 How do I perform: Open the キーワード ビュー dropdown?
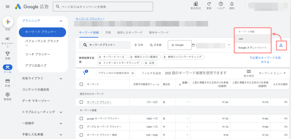[x=272, y=73]
